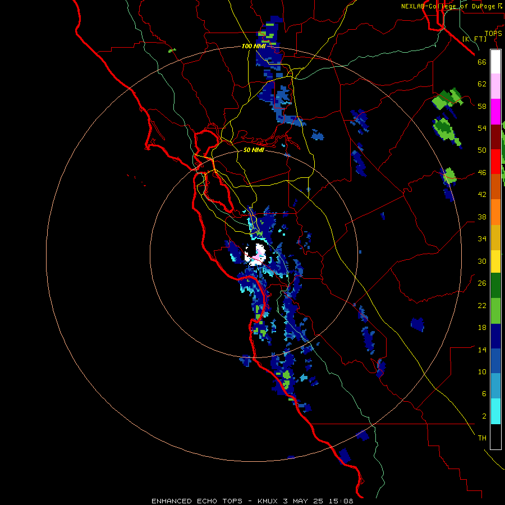Click the "46" legend value

pyautogui.click(x=482, y=172)
